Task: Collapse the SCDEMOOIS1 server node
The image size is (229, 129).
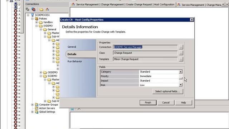Action: point(28,15)
